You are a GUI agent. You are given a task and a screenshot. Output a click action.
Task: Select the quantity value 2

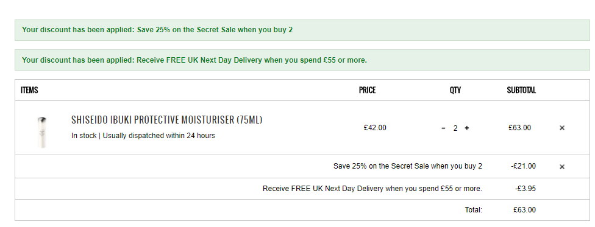pos(455,128)
